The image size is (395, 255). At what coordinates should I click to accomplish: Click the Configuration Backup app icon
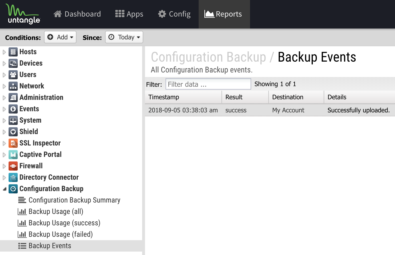13,189
